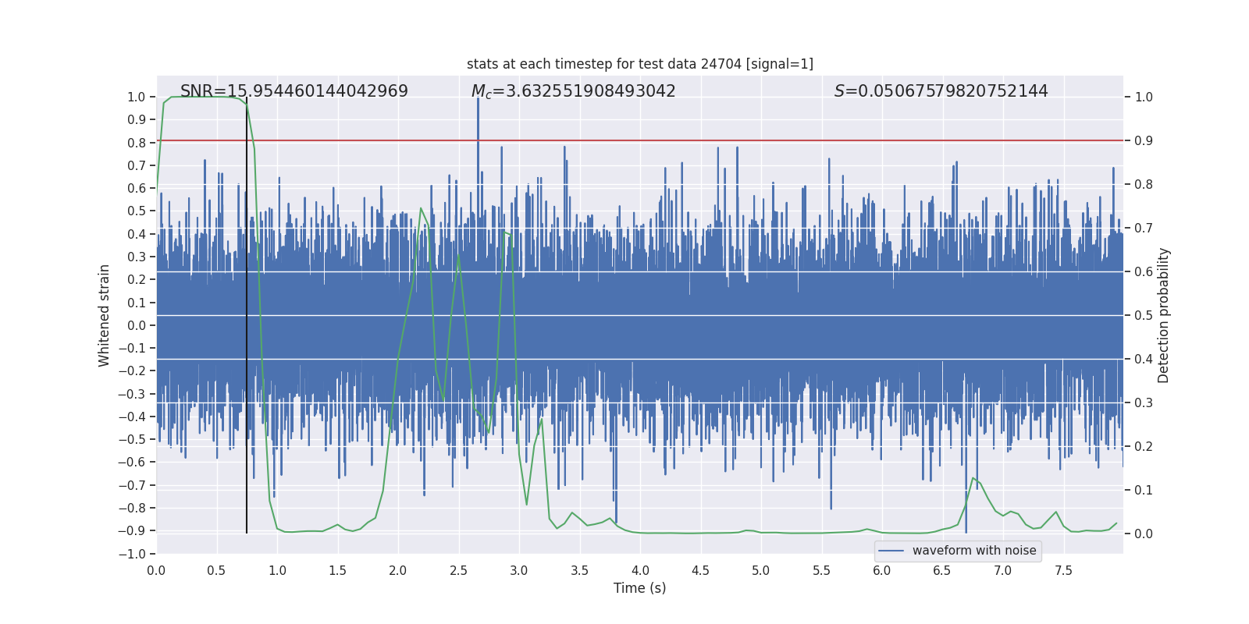Click the 0.0 tick on Detection probability axis
Image resolution: width=1249 pixels, height=624 pixels.
pos(1144,534)
